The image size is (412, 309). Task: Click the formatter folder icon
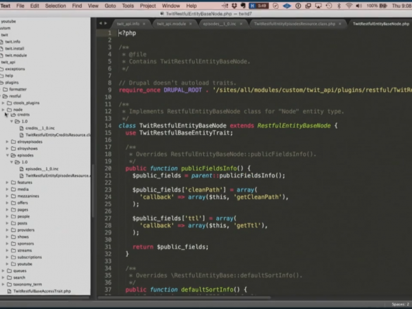[x=5, y=89]
